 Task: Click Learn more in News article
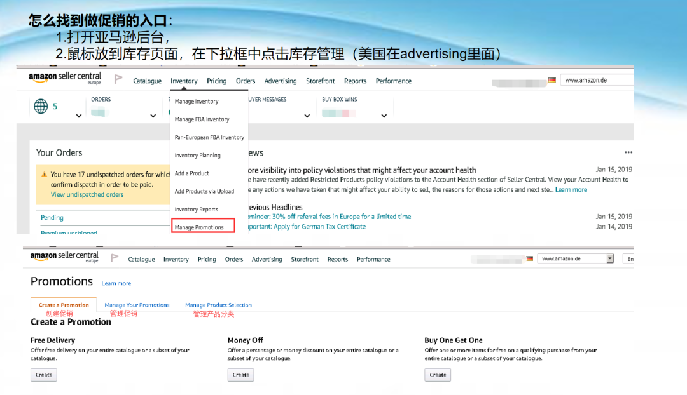click(x=571, y=189)
